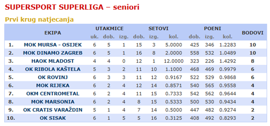Open the MOK MARSONIA team entry
The image size is (270, 126).
point(53,102)
